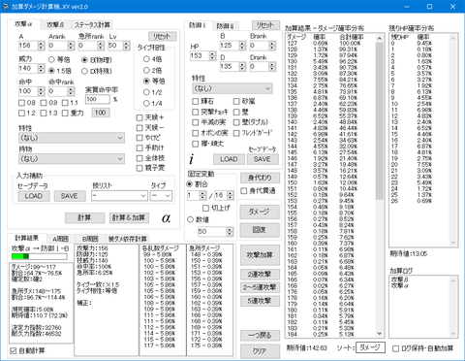
Task: Switch to 攻撃β tab
Action: click(55, 24)
